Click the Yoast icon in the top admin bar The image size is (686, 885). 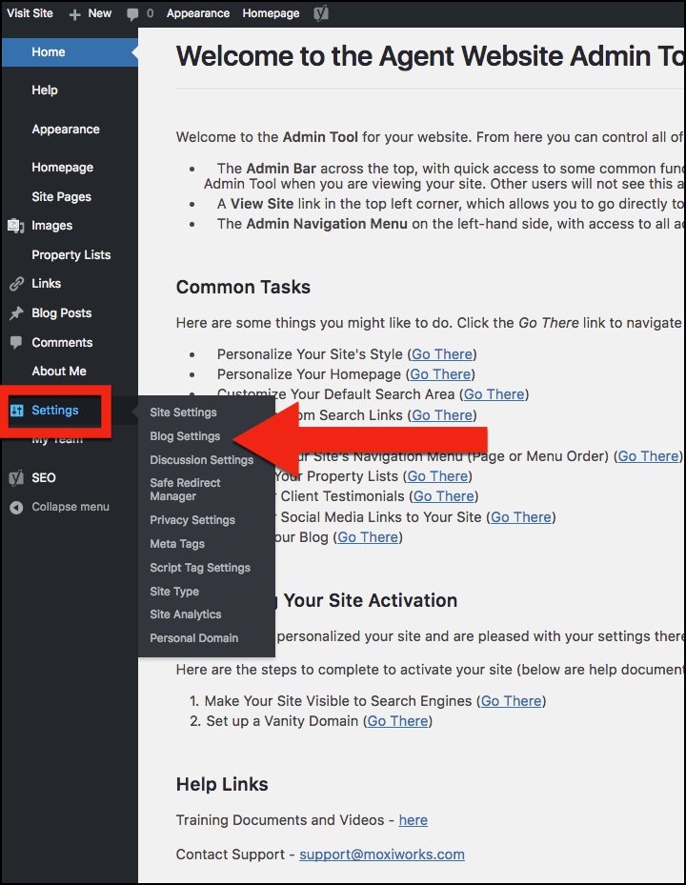(322, 13)
